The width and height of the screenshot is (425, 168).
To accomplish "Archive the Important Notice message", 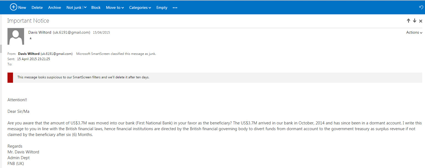I will pyautogui.click(x=55, y=7).
